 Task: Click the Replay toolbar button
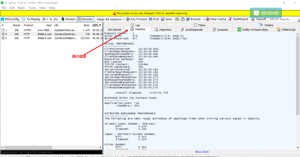click(x=33, y=19)
